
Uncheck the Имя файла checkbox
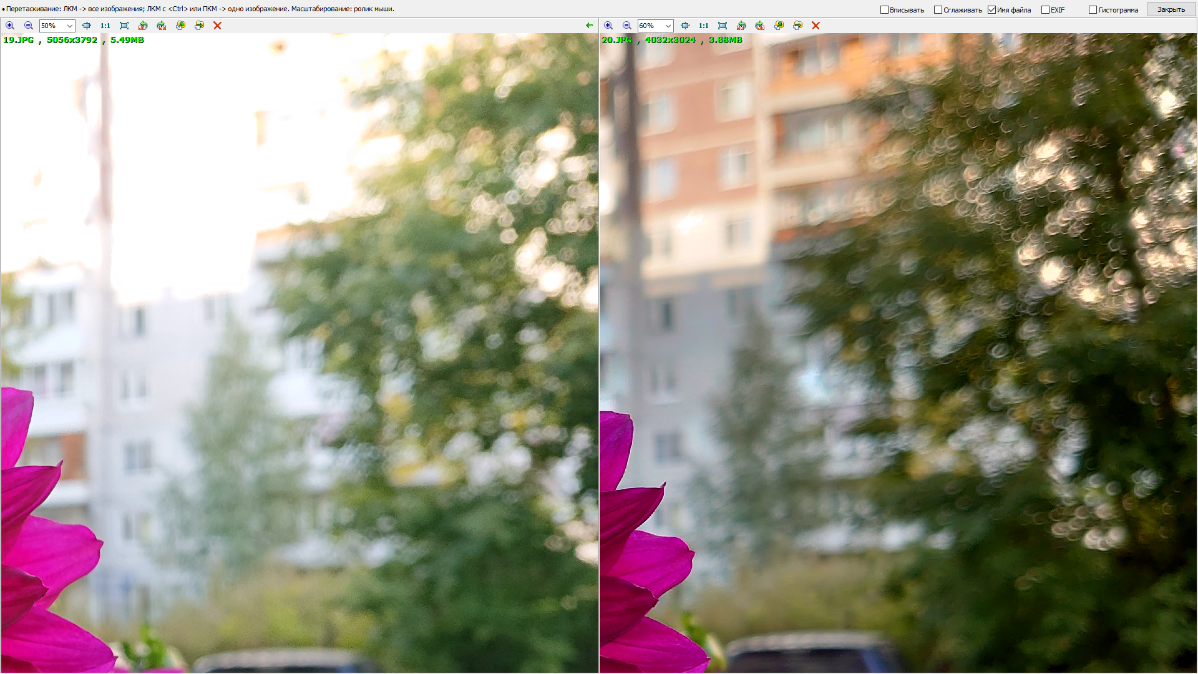point(991,9)
